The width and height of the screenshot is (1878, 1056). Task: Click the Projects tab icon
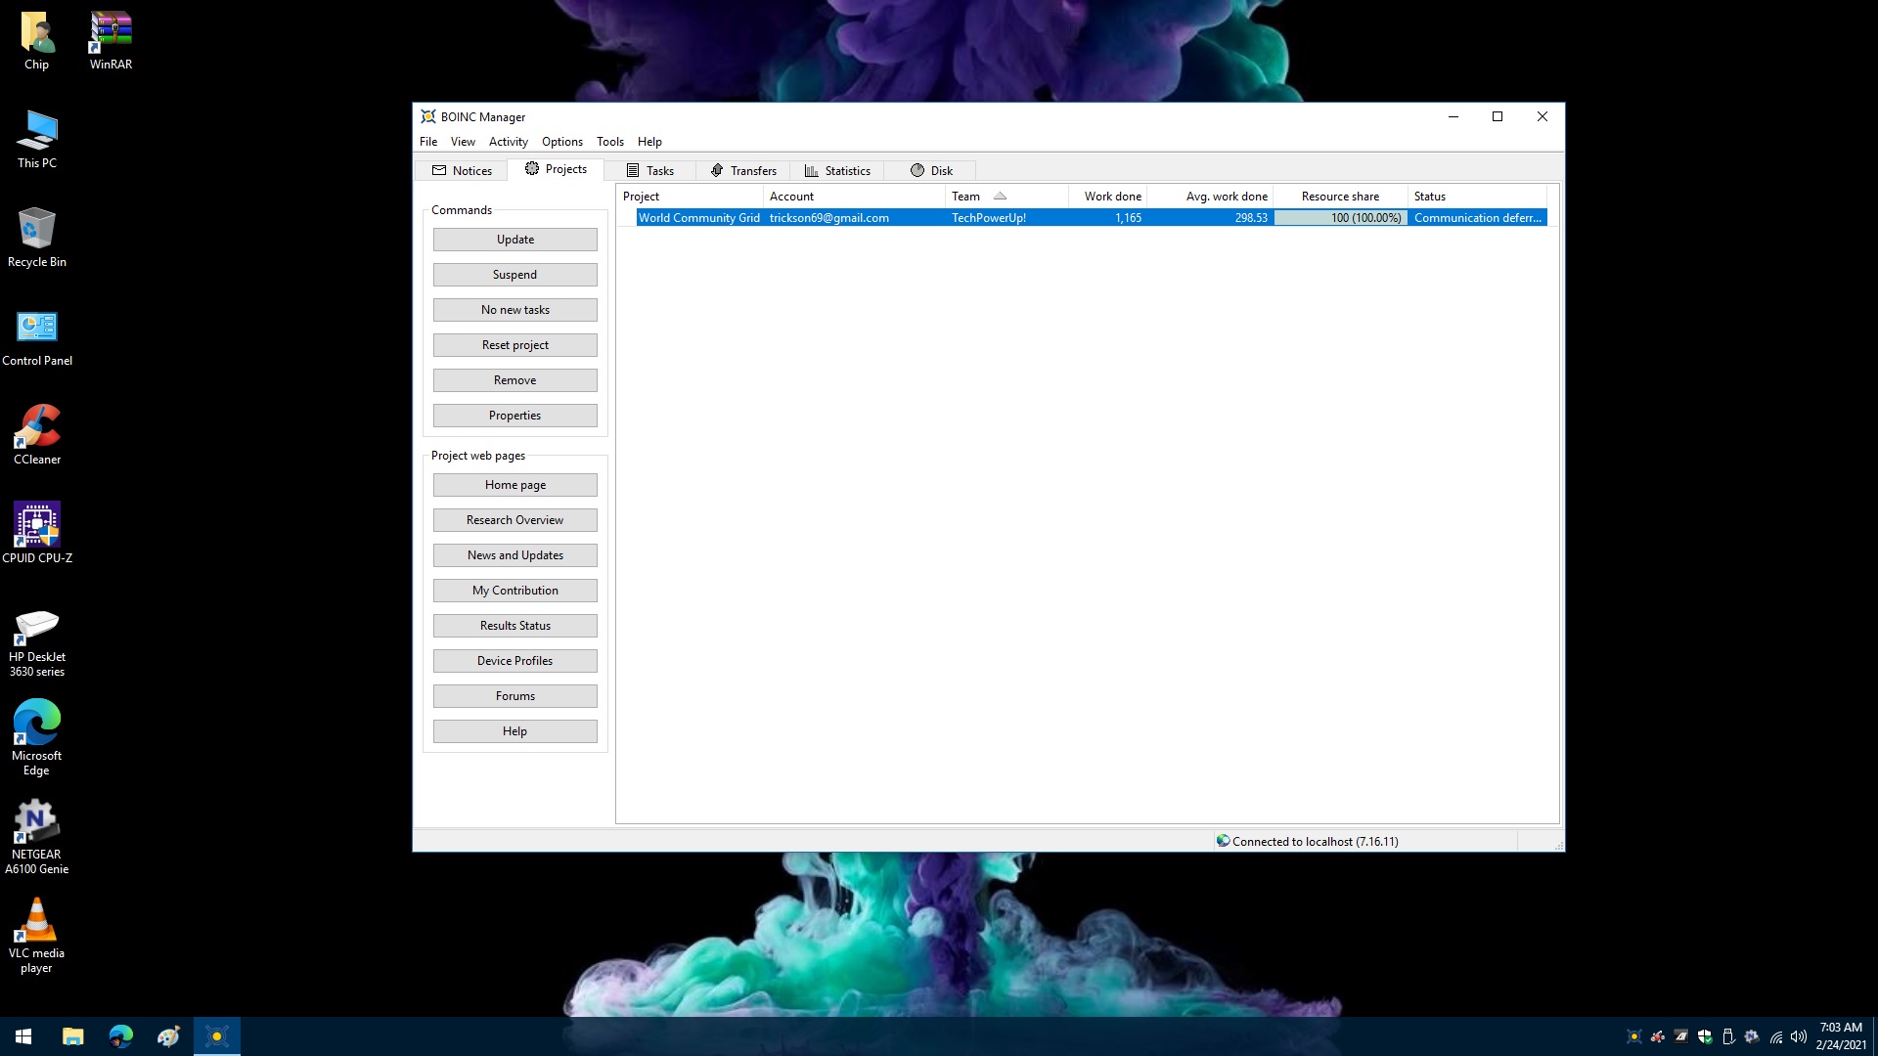tap(531, 169)
